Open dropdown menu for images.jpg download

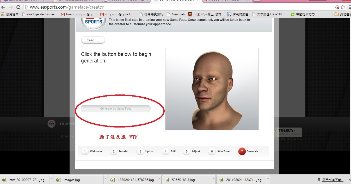click(105, 180)
